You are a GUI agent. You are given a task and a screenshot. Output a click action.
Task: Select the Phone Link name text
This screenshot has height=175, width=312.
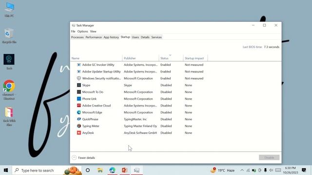coord(89,99)
